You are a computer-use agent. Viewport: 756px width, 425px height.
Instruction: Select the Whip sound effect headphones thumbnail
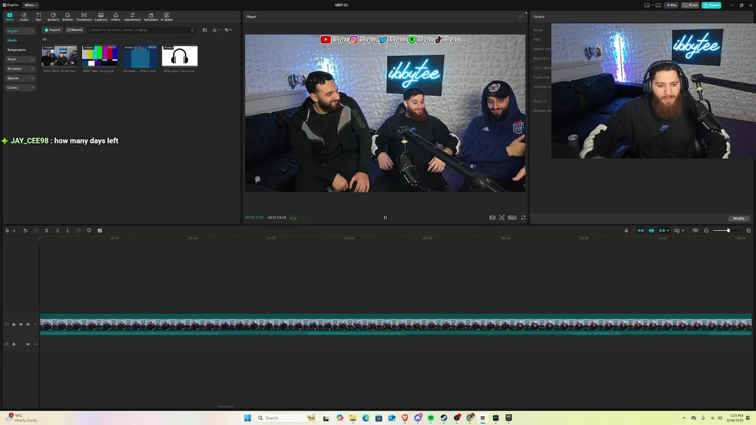[180, 55]
